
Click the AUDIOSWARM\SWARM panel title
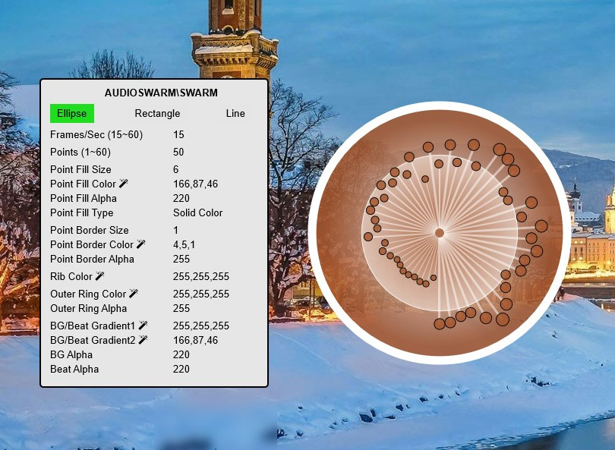(x=161, y=93)
